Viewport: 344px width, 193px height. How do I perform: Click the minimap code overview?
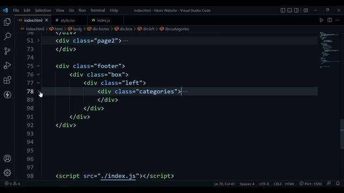[329, 50]
